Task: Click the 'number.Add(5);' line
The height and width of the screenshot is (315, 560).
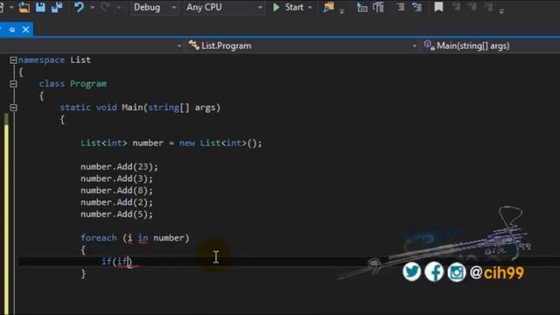Action: pos(116,214)
